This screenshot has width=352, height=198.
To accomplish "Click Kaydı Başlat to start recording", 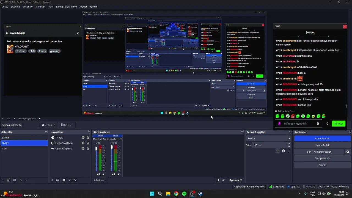I will (x=322, y=145).
